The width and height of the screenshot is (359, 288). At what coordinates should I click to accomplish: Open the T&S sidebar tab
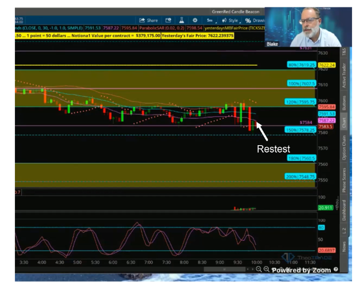[344, 52]
